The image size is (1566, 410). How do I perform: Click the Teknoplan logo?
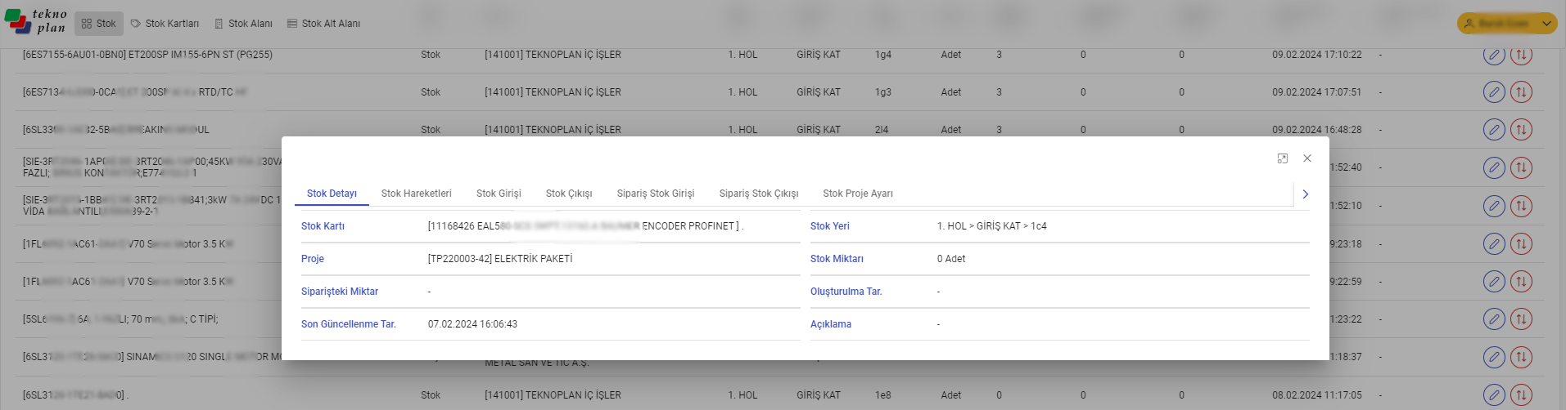tap(36, 22)
